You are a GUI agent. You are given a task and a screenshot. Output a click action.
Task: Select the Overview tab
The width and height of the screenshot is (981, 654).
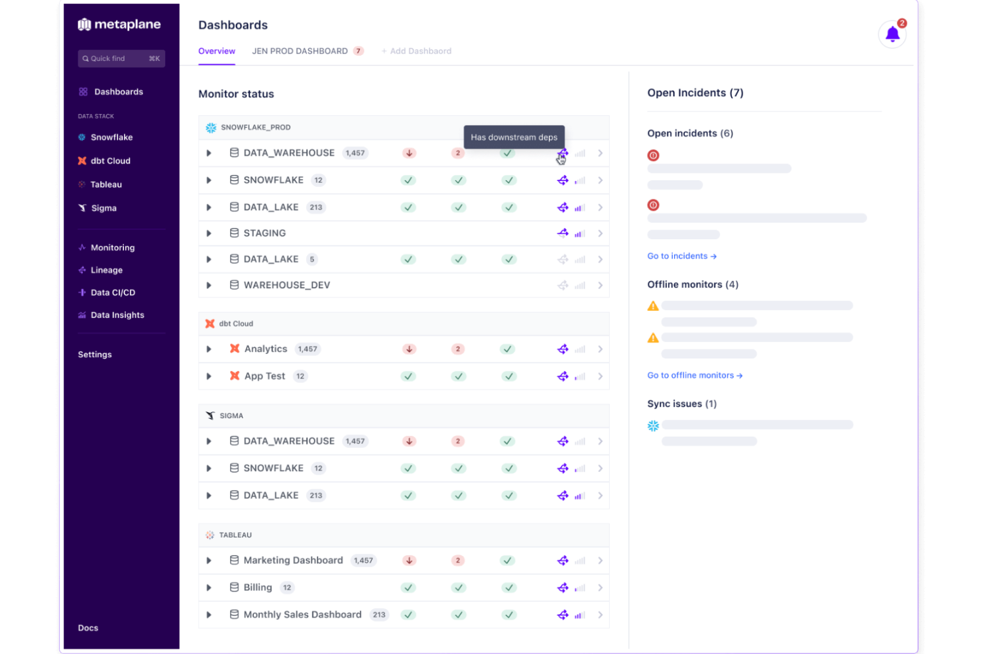tap(217, 51)
